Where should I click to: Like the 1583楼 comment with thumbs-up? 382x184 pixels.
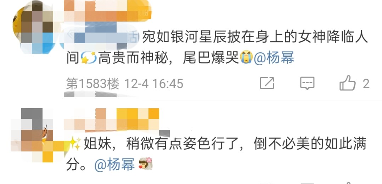pos(348,83)
